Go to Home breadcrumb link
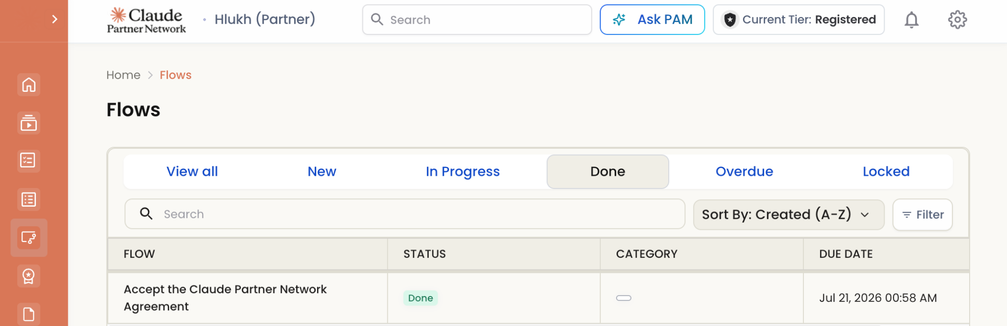 tap(123, 75)
